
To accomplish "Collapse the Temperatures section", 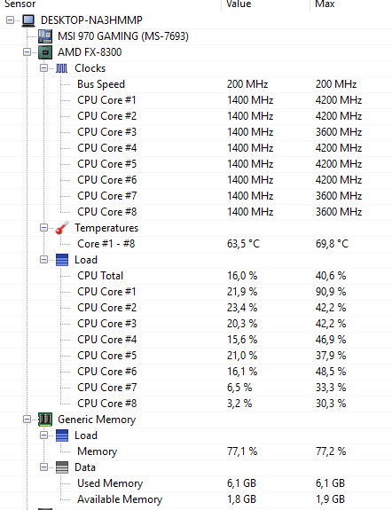I will click(x=43, y=228).
